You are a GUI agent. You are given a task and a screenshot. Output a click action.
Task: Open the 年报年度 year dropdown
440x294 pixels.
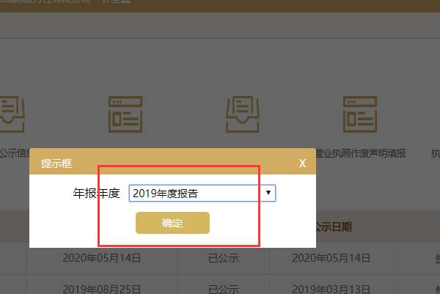pyautogui.click(x=202, y=193)
